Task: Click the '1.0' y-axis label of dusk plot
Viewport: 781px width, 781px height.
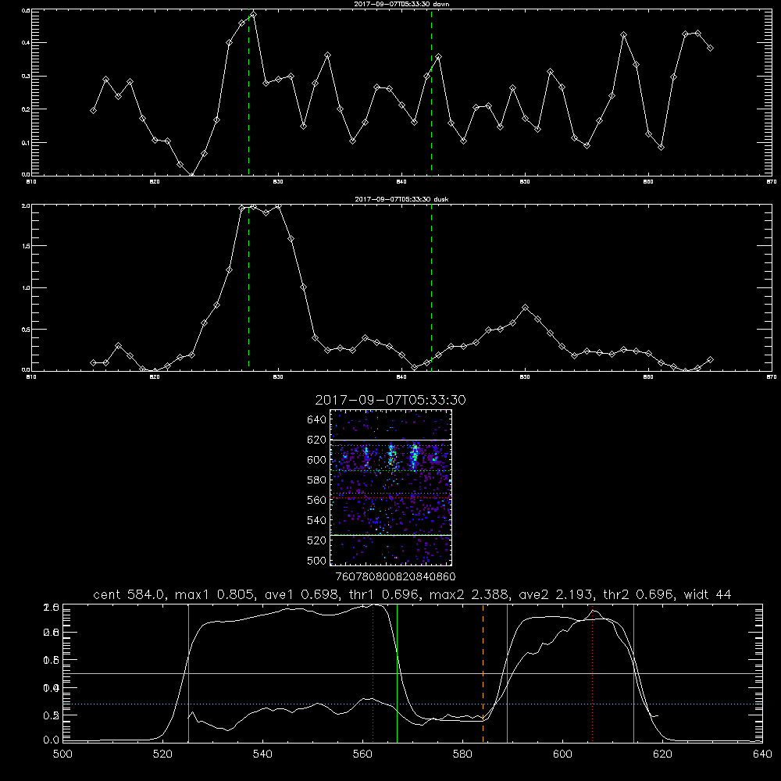Action: pyautogui.click(x=26, y=288)
